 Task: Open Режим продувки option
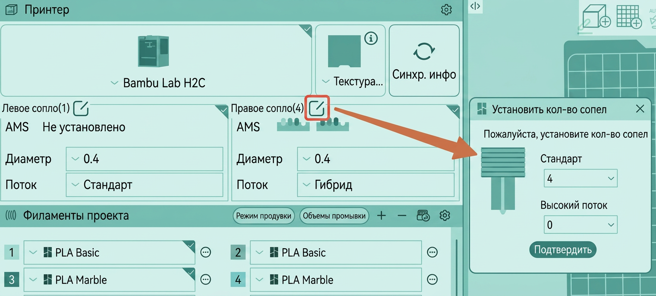[264, 216]
